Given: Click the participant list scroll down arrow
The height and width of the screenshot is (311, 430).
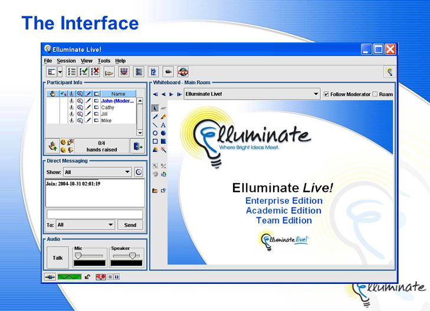Looking at the screenshot, I should click(140, 133).
